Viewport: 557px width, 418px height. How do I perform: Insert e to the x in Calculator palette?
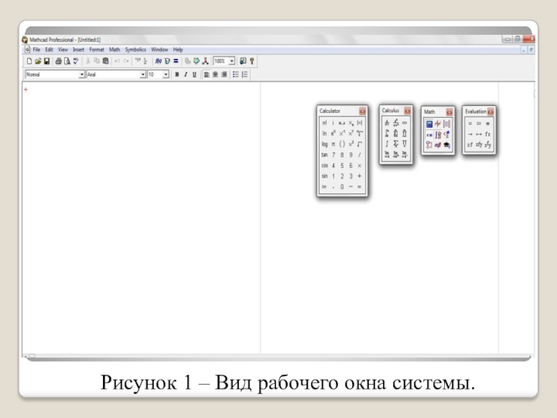point(334,133)
